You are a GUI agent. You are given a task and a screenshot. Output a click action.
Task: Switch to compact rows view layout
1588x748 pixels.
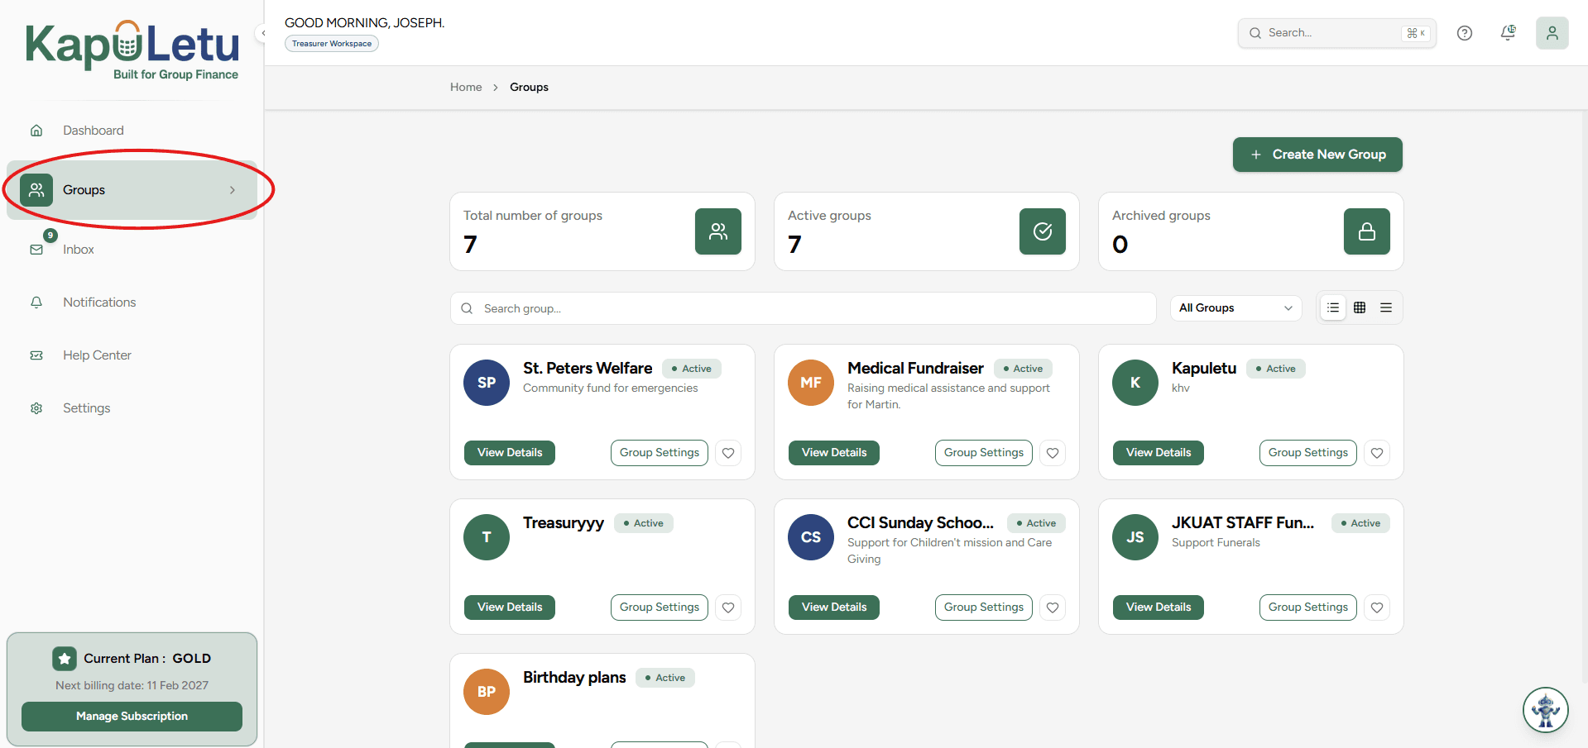[1386, 307]
